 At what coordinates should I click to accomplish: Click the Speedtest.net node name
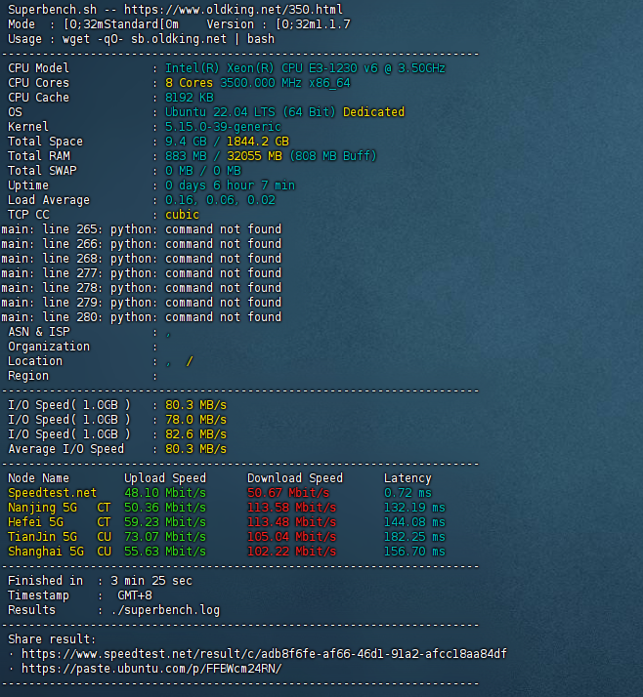(53, 493)
